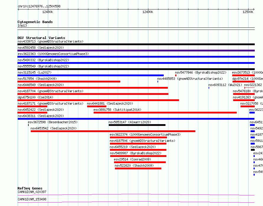Select the blue bar under esv3622363
Screen dimensions: 263x206
(x=136, y=57)
